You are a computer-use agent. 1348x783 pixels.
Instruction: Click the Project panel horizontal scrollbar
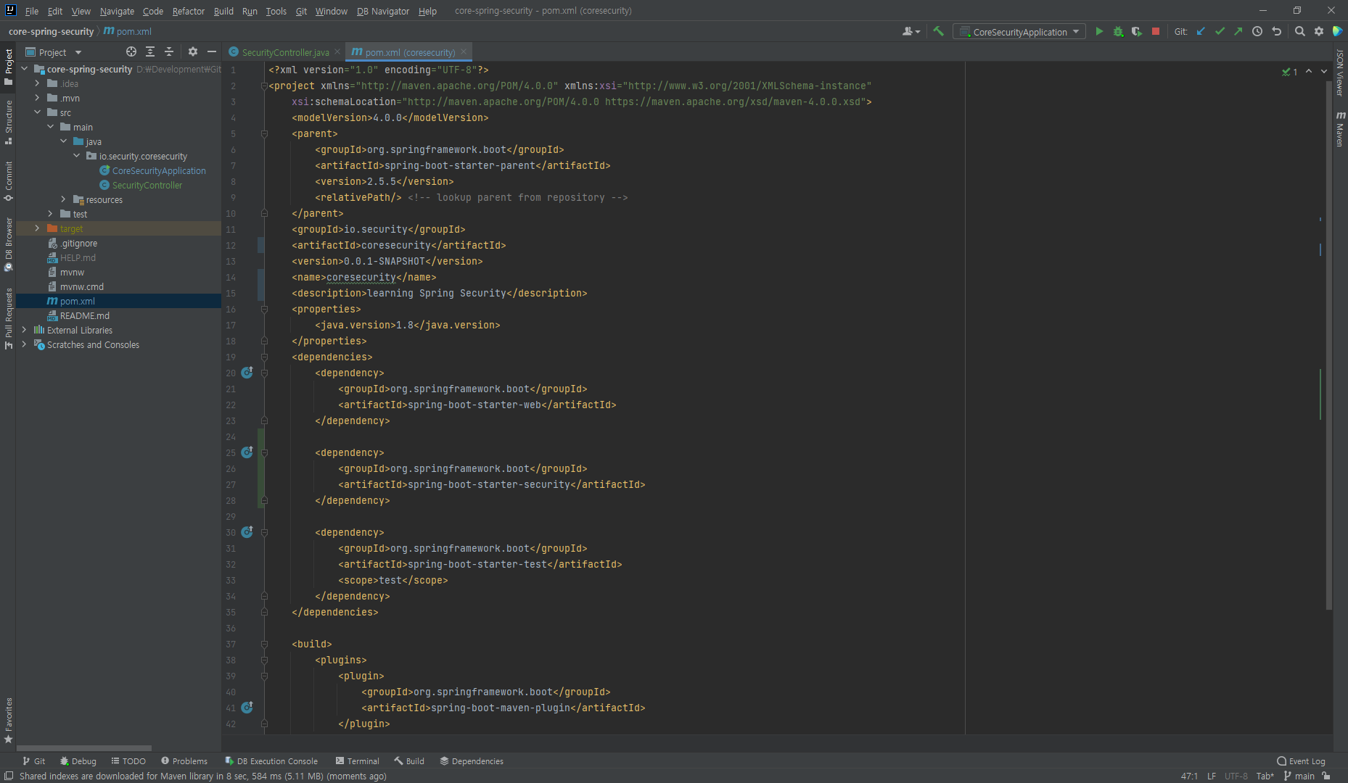click(84, 748)
